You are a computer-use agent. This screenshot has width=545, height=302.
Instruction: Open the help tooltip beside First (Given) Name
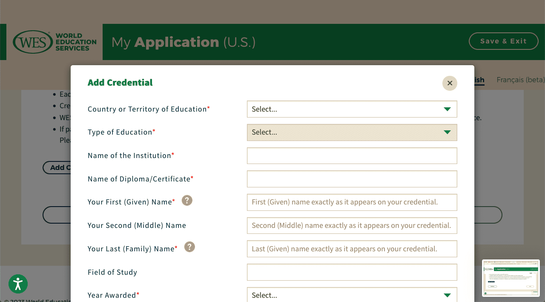(x=186, y=200)
